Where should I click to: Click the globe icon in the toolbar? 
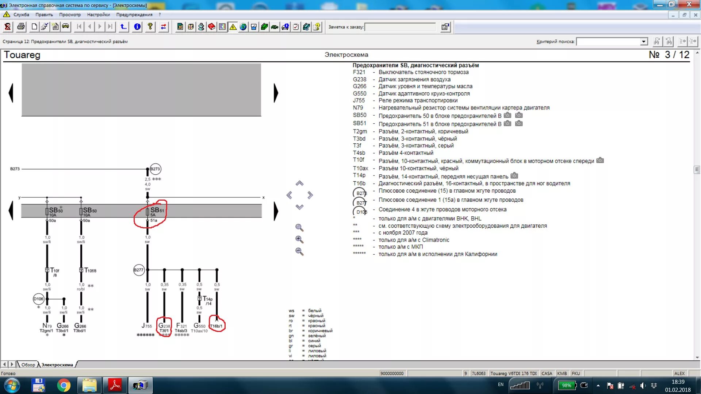click(243, 27)
